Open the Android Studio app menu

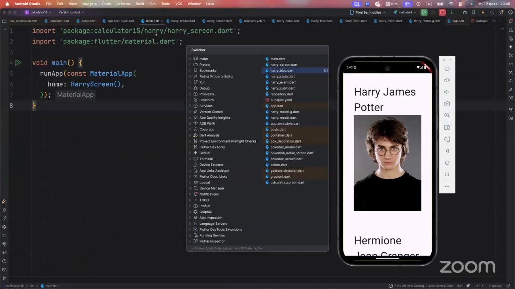(27, 4)
